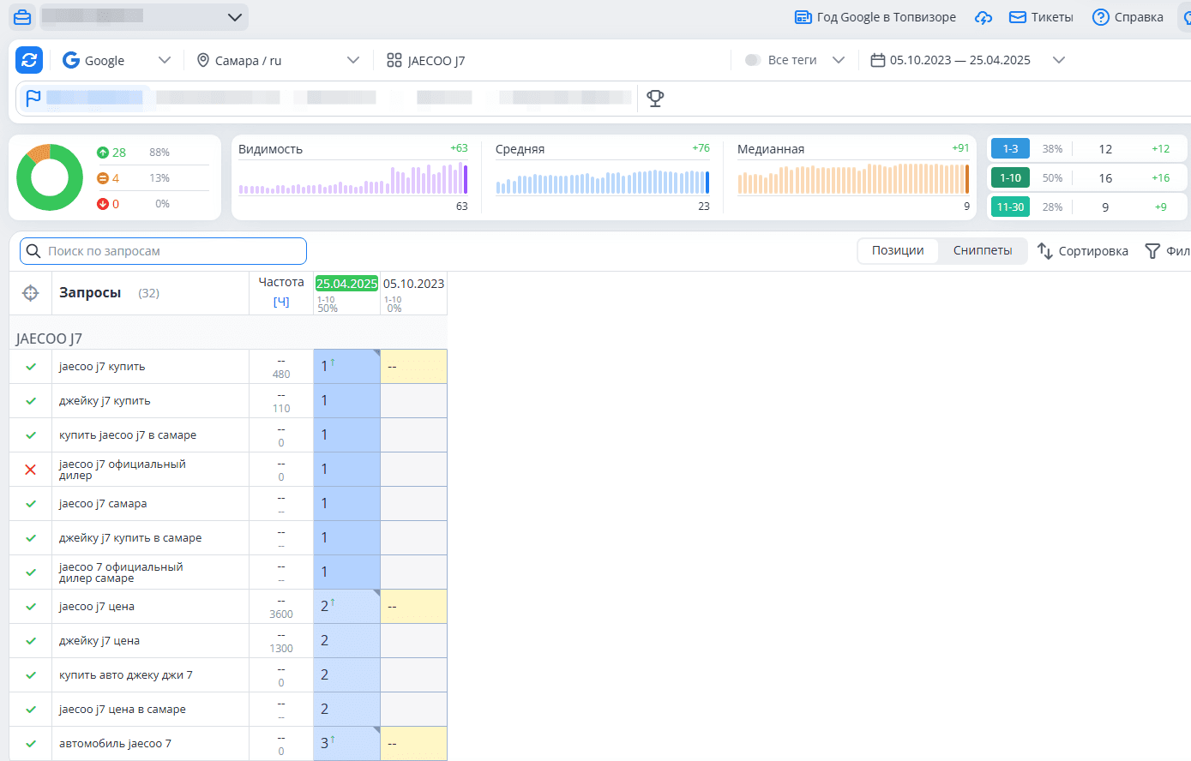Click the briefcase projects icon
Viewport: 1191px width, 761px height.
(x=22, y=17)
